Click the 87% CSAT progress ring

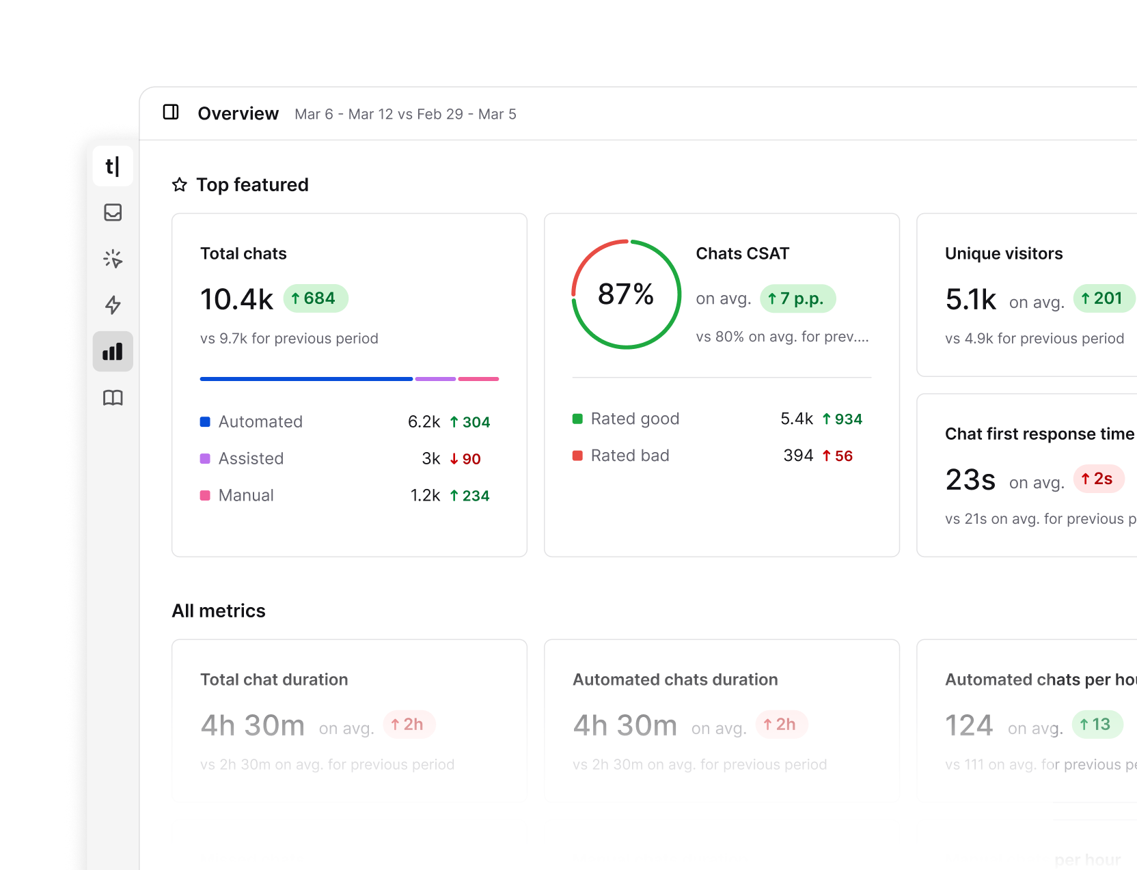tap(626, 294)
